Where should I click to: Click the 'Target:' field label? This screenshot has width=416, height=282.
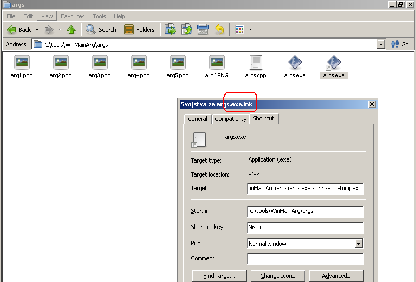(200, 188)
